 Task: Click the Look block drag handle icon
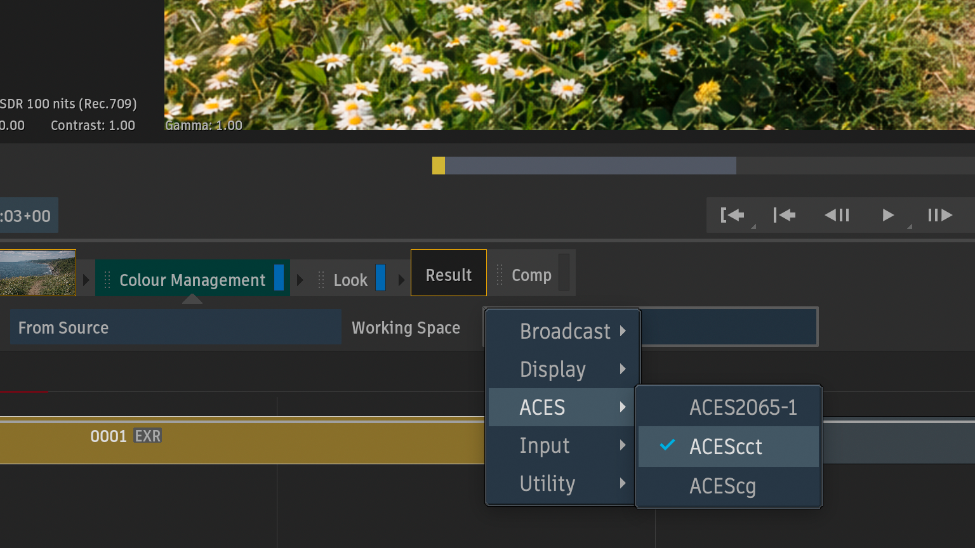point(321,280)
